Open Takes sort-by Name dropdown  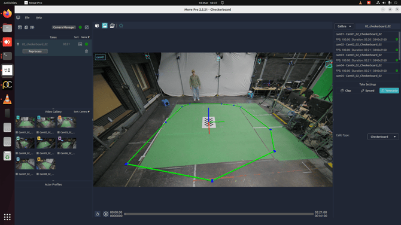click(x=86, y=37)
